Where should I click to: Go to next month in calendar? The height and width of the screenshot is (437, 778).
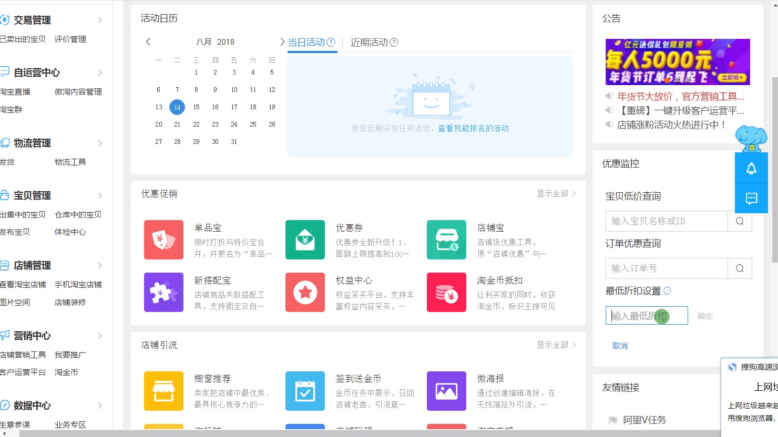pyautogui.click(x=282, y=41)
